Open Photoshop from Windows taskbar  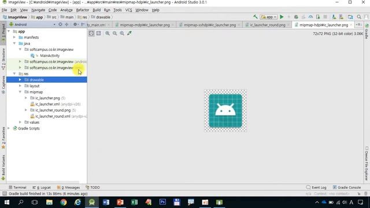click(x=162, y=202)
